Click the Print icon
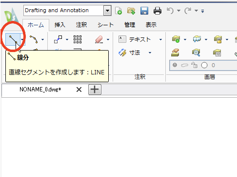237x177 pixels. [158, 11]
